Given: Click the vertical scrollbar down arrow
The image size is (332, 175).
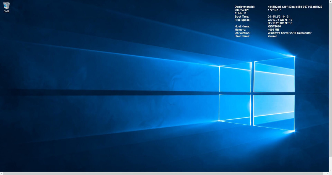Looking at the screenshot, I should [330, 171].
